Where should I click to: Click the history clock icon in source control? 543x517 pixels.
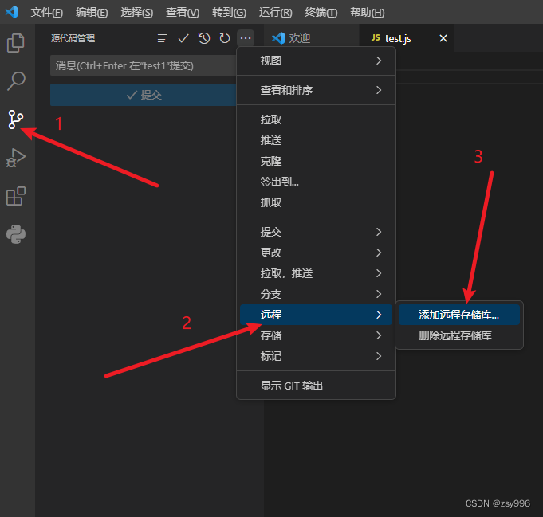[x=204, y=38]
